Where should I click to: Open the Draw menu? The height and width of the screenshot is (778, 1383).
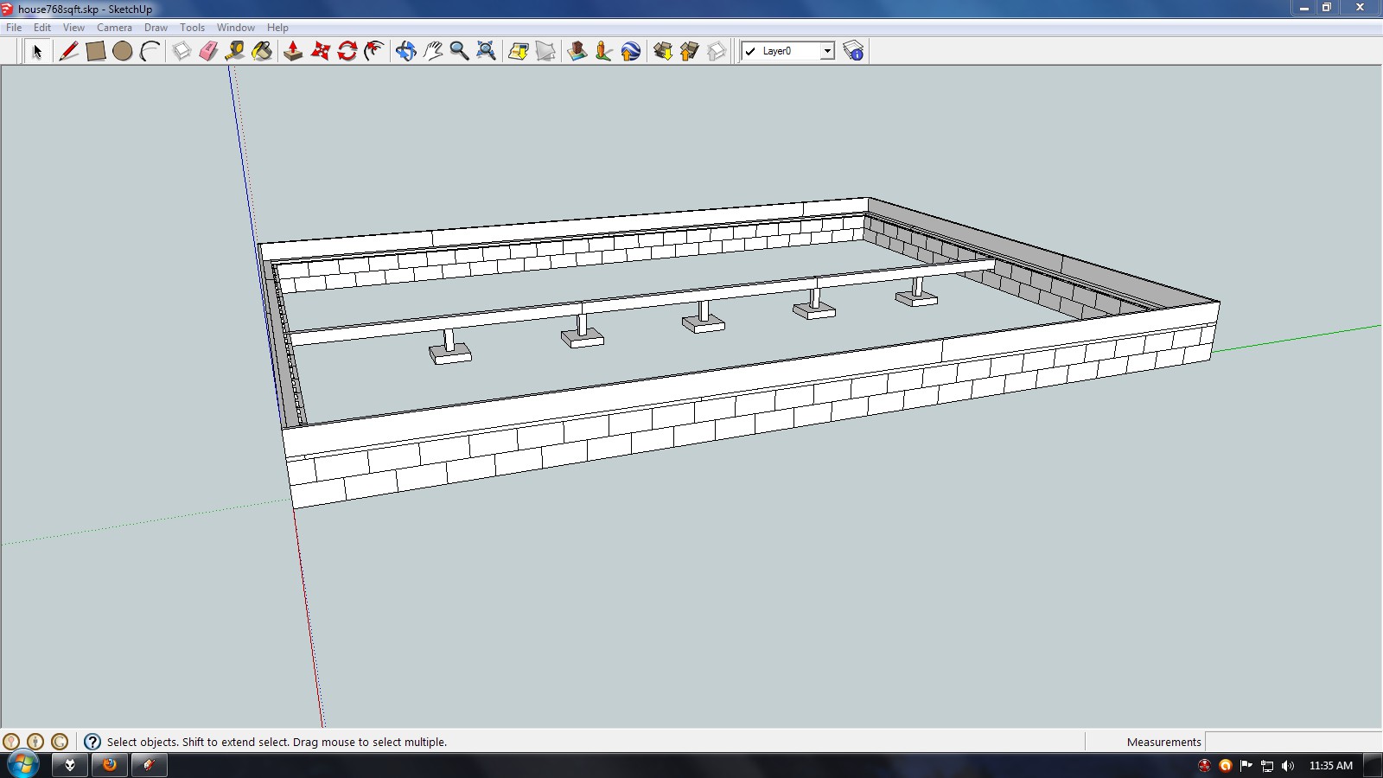[x=156, y=28]
